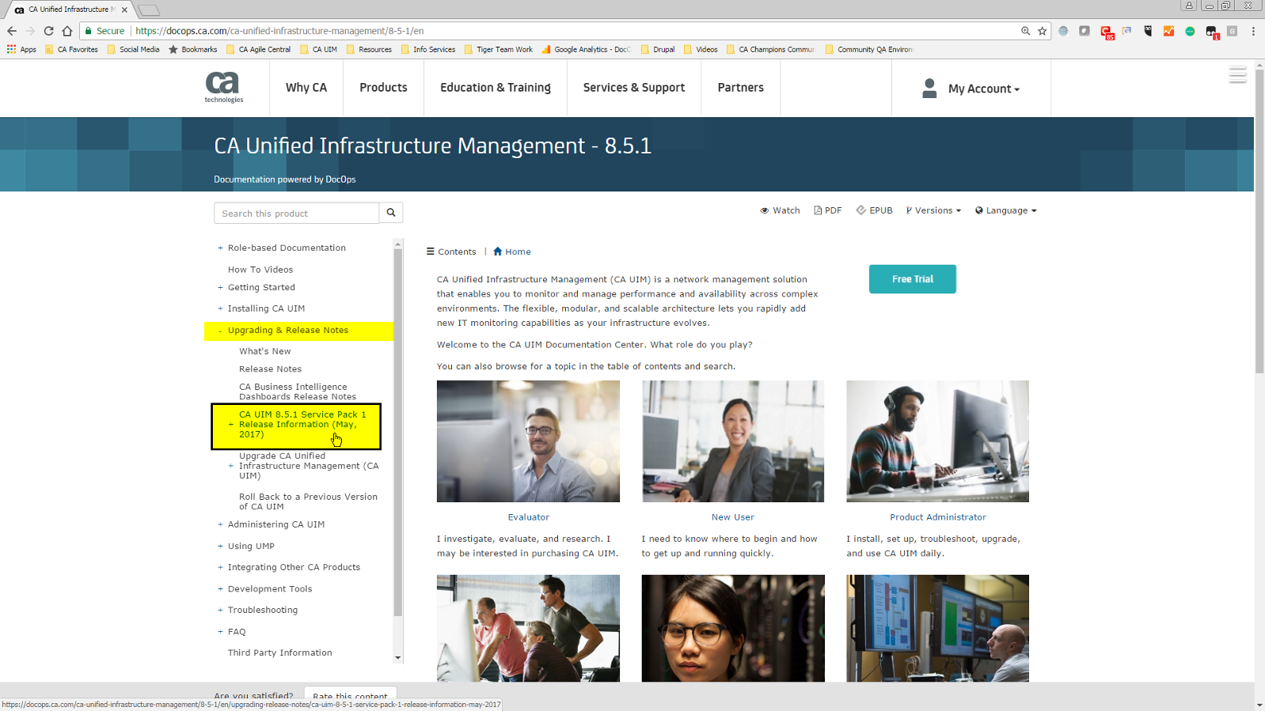
Task: Click the red extension icon with badge
Action: (1107, 32)
